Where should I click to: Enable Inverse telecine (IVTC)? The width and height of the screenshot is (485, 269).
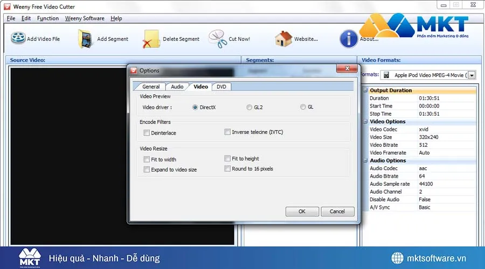tap(227, 132)
